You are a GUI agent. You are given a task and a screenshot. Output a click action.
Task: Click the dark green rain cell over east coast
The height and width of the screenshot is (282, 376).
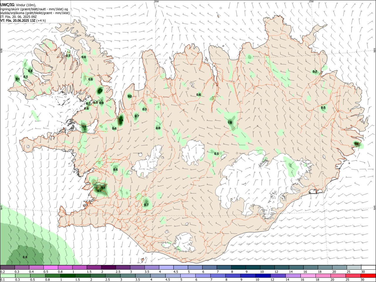pos(357,144)
